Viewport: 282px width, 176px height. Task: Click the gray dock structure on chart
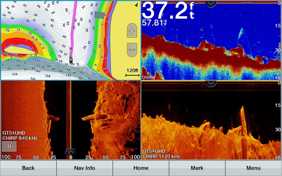pos(99,15)
